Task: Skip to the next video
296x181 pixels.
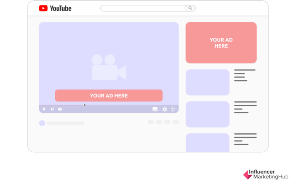Action: coord(52,109)
